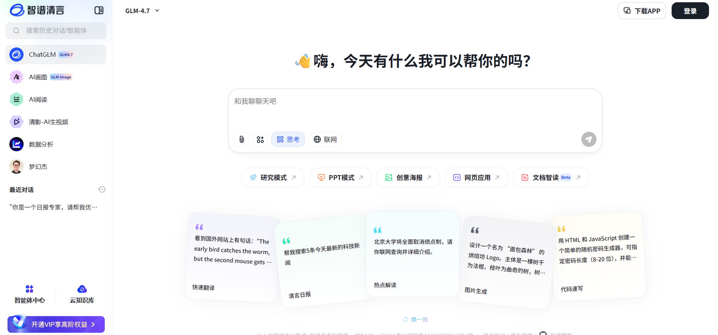
Task: Click the paperclip attachment icon
Action: pyautogui.click(x=242, y=139)
